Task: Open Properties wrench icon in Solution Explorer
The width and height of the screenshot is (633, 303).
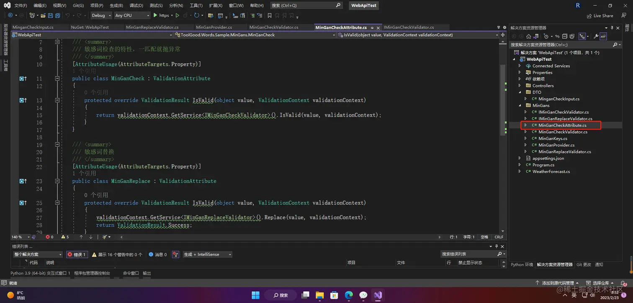Action: (x=596, y=36)
